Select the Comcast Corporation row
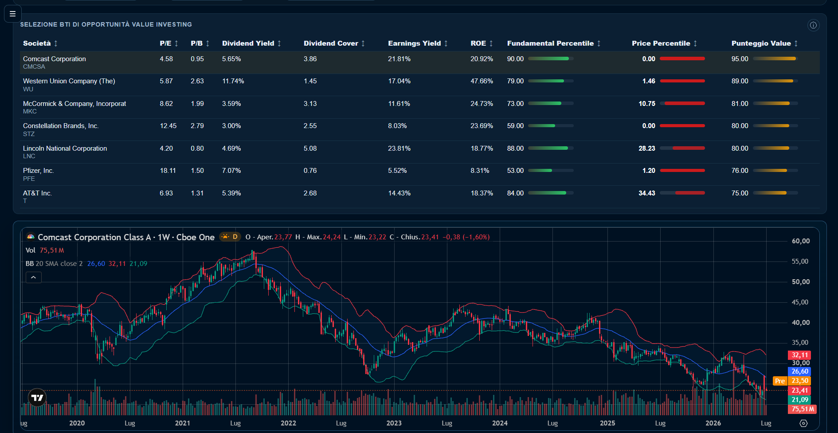This screenshot has height=433, width=838. (x=420, y=62)
